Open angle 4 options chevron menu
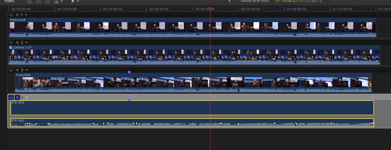 coord(27,97)
